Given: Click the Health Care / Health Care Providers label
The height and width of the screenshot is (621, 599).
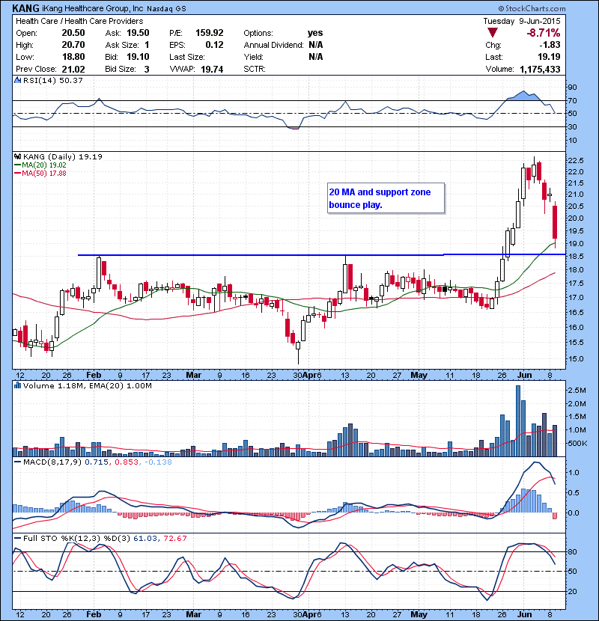Looking at the screenshot, I should point(79,21).
